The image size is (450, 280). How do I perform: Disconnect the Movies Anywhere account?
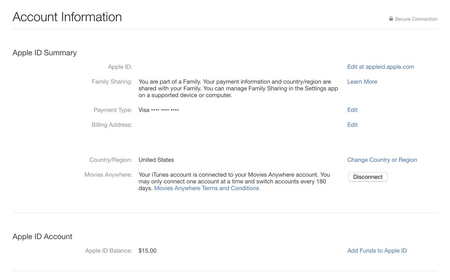tap(367, 177)
